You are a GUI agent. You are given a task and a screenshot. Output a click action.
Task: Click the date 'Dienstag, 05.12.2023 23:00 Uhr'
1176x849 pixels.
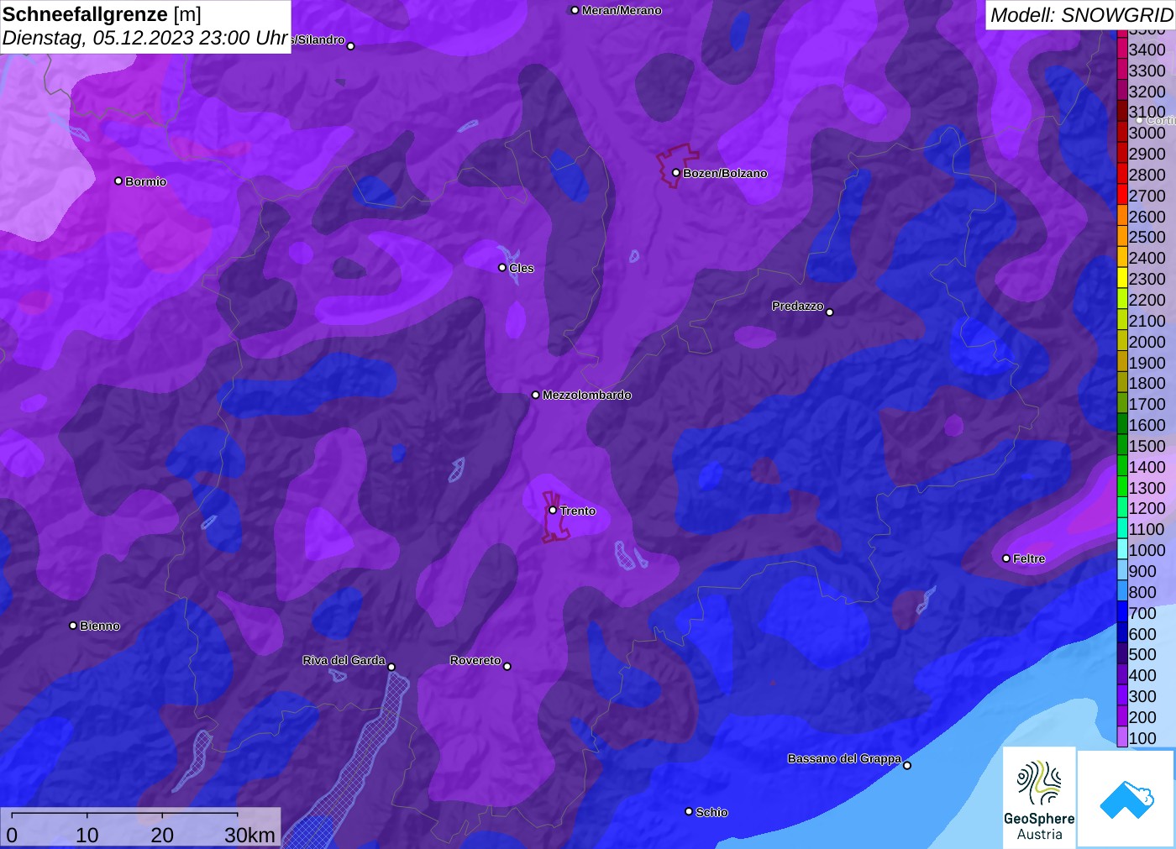coord(145,38)
